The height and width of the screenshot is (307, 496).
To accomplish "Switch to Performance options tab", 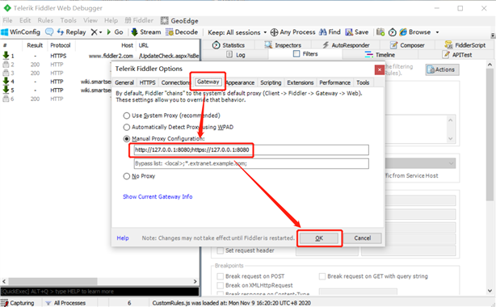I will pos(334,82).
